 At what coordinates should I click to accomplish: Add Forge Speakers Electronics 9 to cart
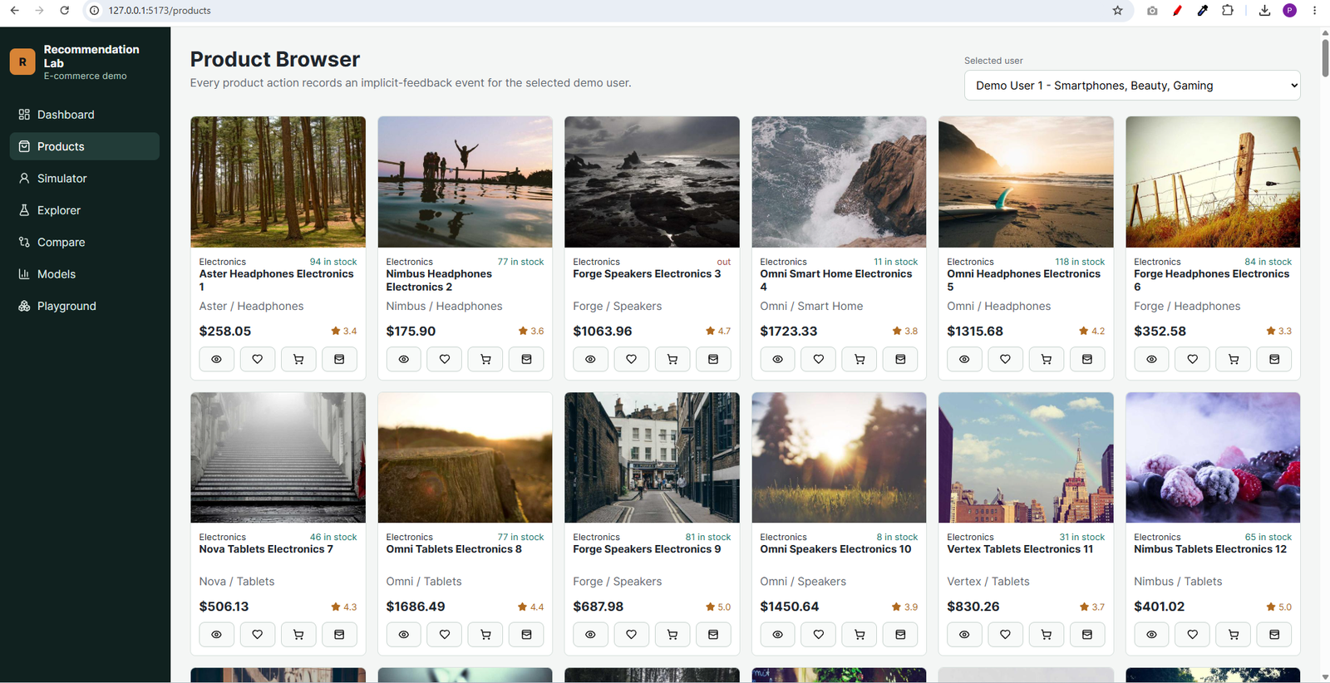(672, 634)
